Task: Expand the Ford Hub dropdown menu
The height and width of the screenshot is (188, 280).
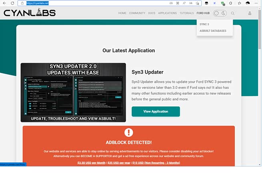Action: pyautogui.click(x=203, y=13)
